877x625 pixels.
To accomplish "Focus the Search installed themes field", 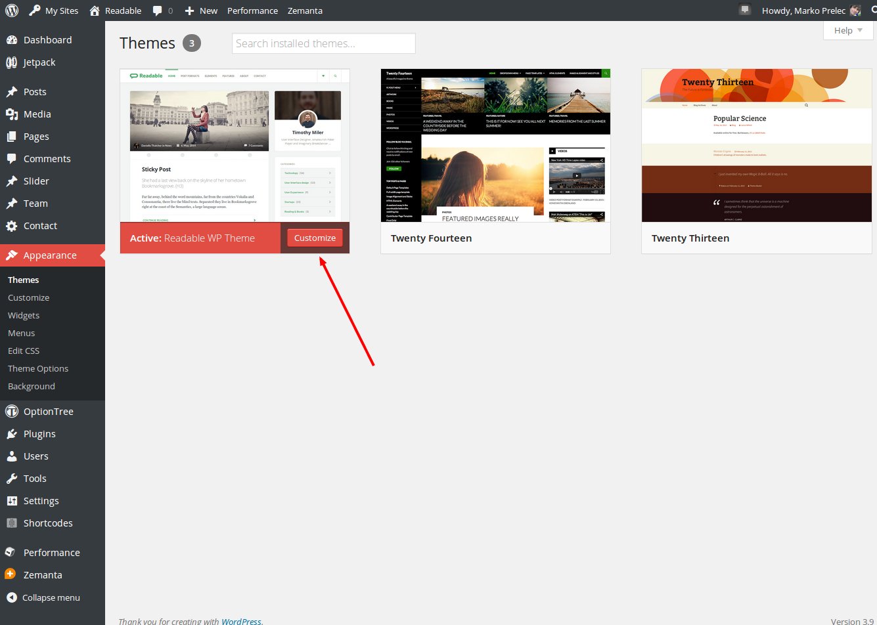I will [323, 43].
